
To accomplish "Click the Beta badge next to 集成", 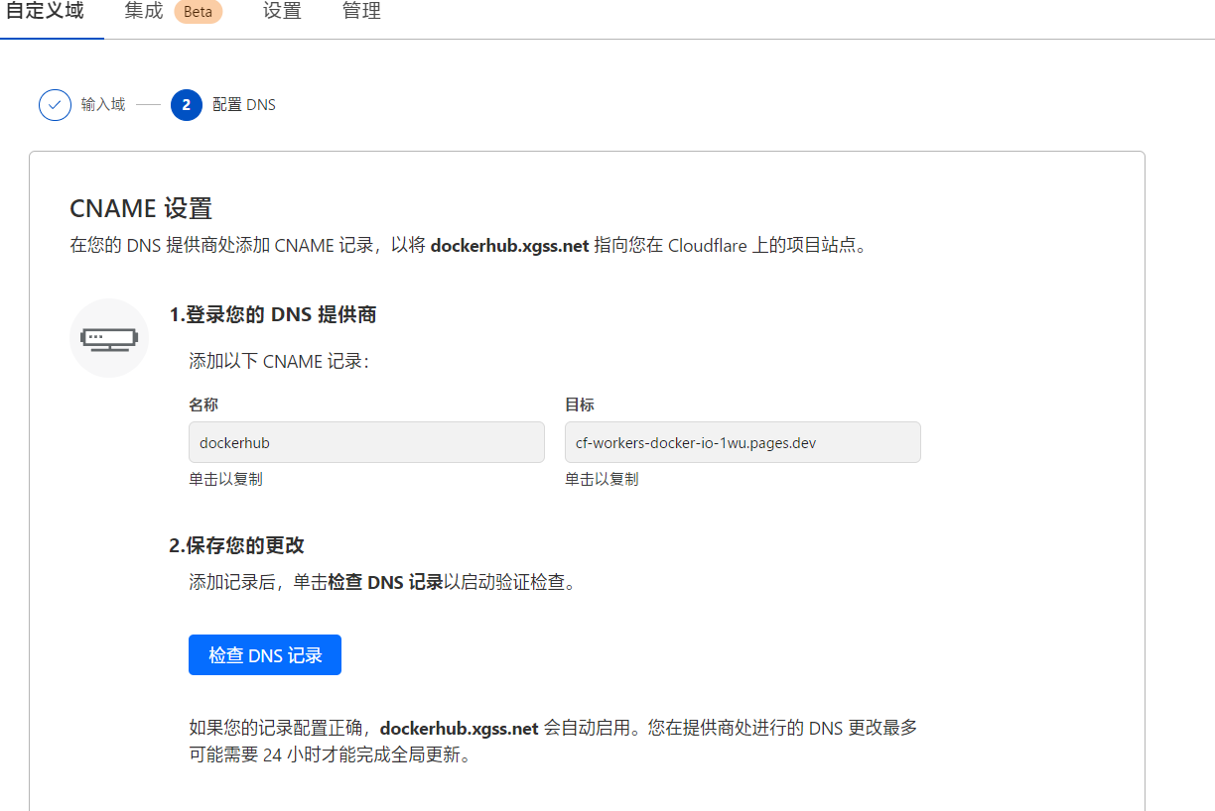I will pos(198,13).
